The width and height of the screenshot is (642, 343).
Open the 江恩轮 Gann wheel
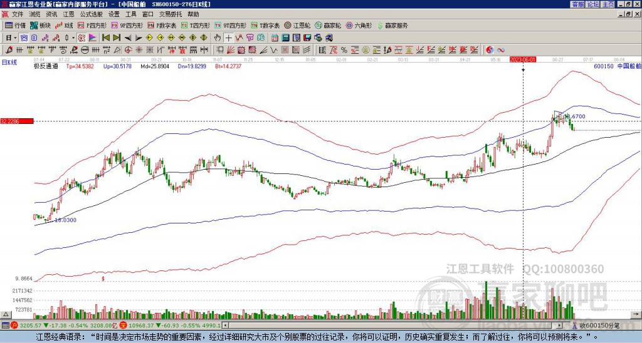pyautogui.click(x=297, y=25)
